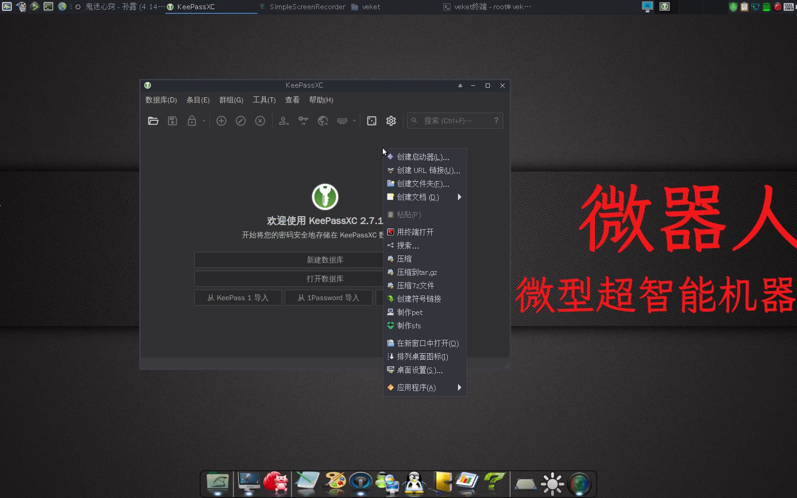Open the 查看 menu
Image resolution: width=797 pixels, height=498 pixels.
(x=292, y=100)
